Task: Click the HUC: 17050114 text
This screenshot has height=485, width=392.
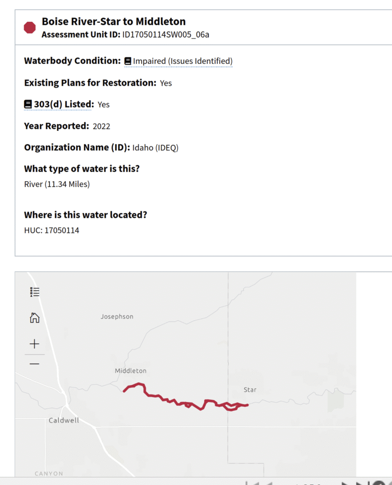Action: pyautogui.click(x=52, y=231)
